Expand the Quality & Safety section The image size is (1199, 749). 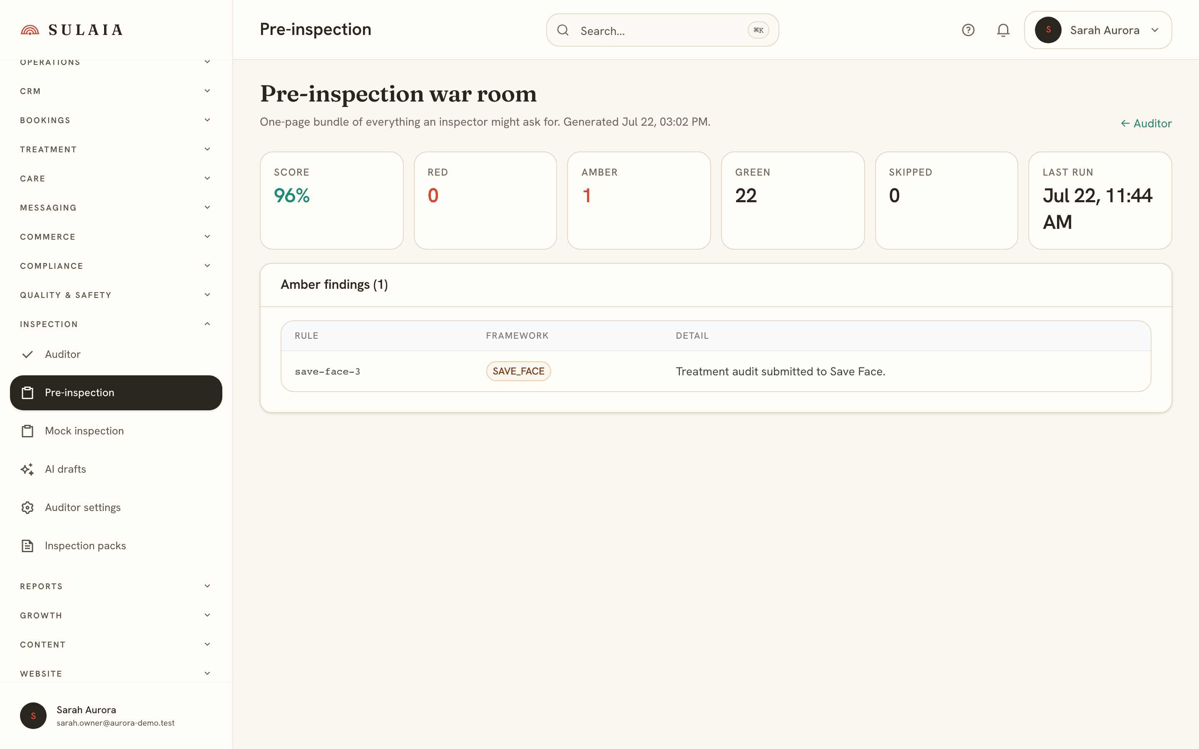116,295
